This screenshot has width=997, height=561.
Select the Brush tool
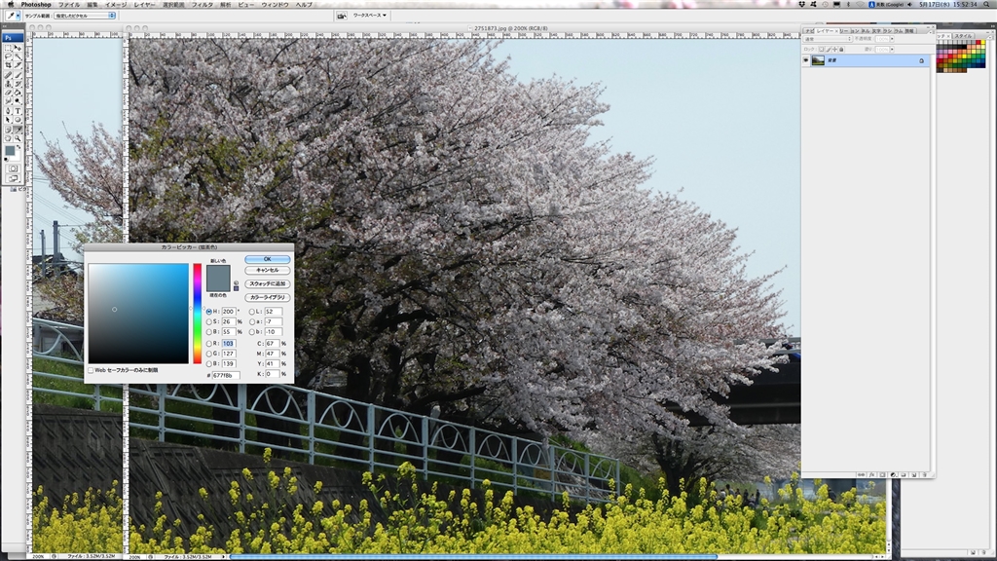(x=18, y=75)
